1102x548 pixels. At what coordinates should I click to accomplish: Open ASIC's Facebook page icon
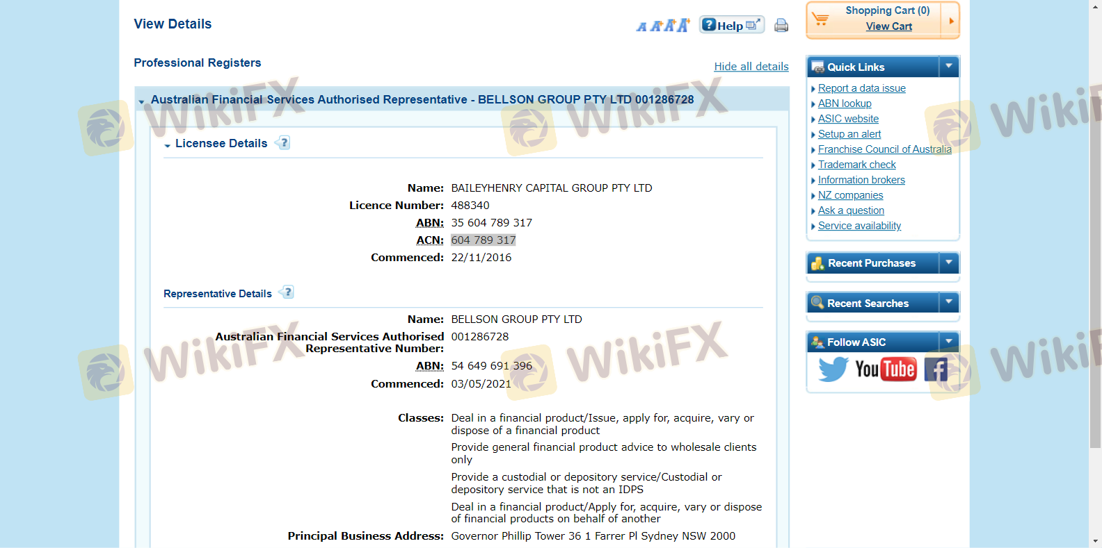[935, 370]
